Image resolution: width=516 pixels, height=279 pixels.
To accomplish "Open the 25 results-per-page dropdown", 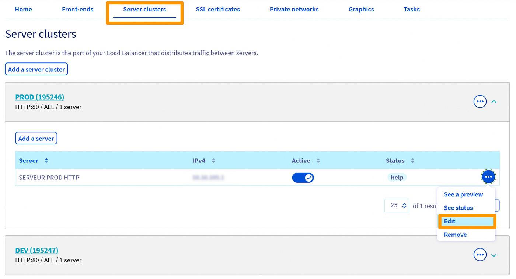I will (397, 205).
